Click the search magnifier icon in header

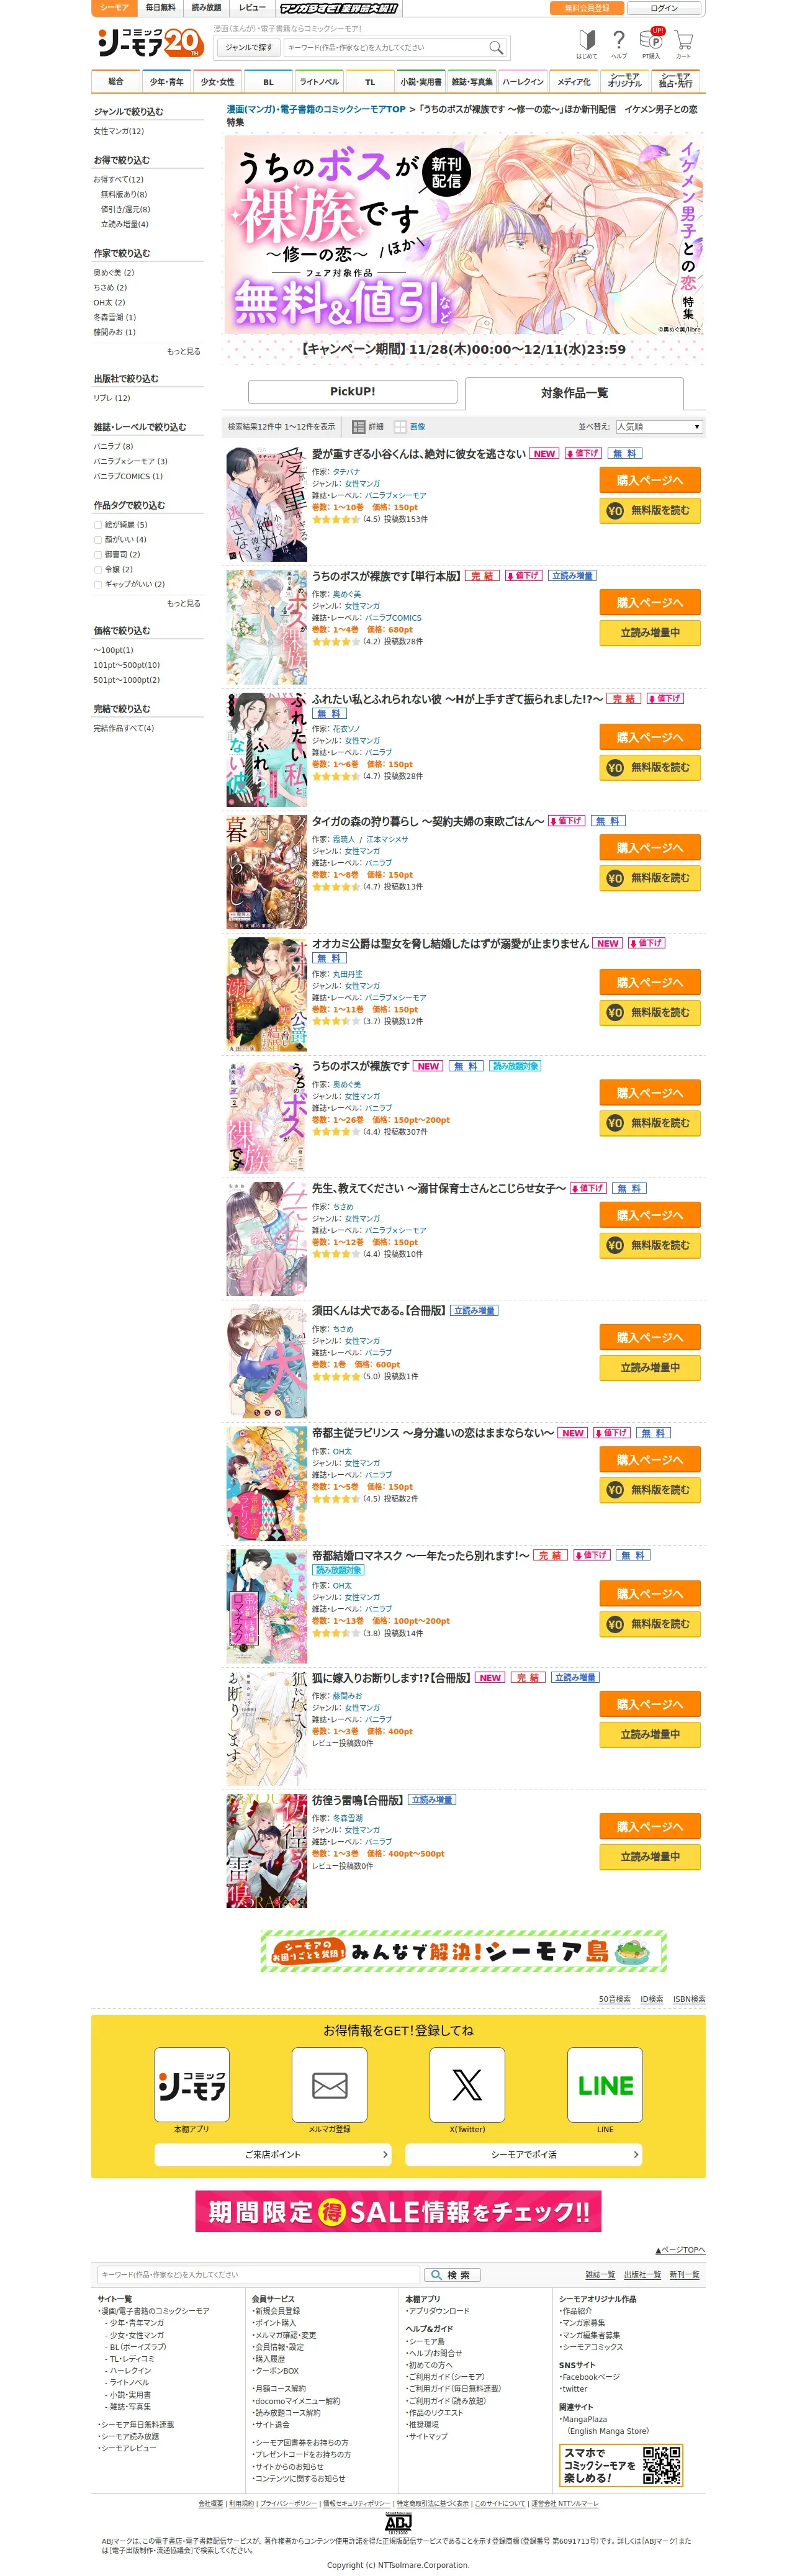(x=495, y=47)
